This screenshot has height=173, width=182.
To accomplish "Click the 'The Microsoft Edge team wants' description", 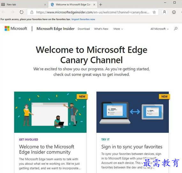I will point(50,164).
